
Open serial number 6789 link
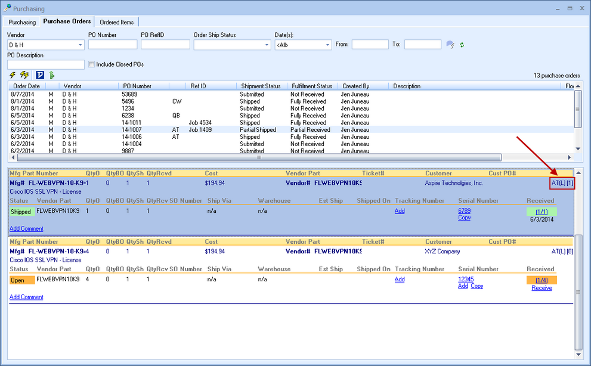click(x=464, y=211)
